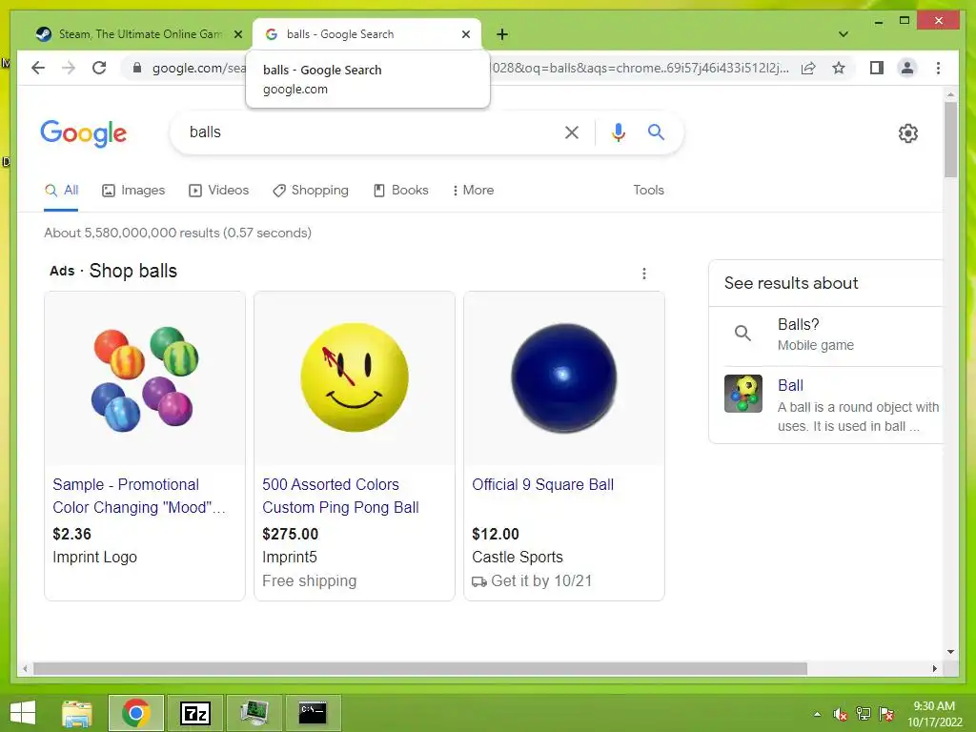The height and width of the screenshot is (732, 976).
Task: Open ads options three-dot menu
Action: (644, 274)
